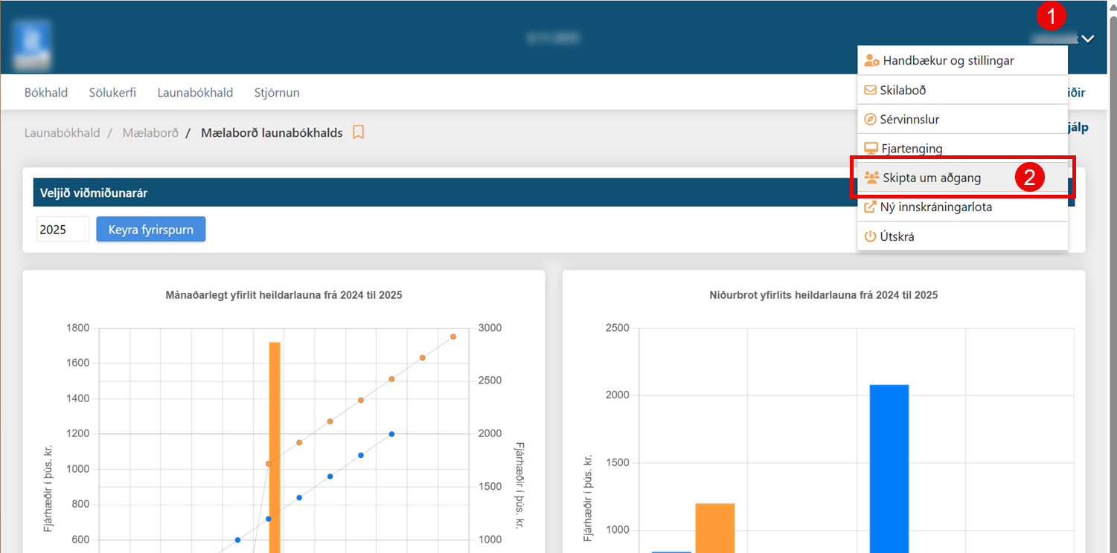
Task: Click the Útskrá power icon
Action: pos(870,237)
